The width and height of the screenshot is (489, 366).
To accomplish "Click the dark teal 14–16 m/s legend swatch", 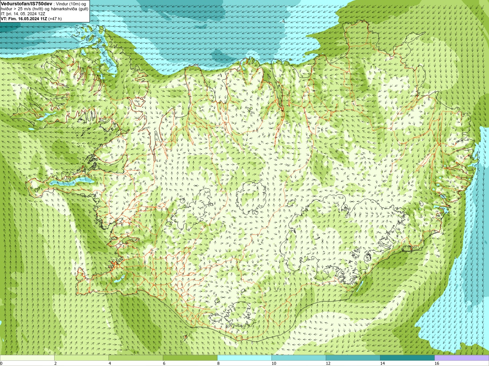I will [407, 358].
